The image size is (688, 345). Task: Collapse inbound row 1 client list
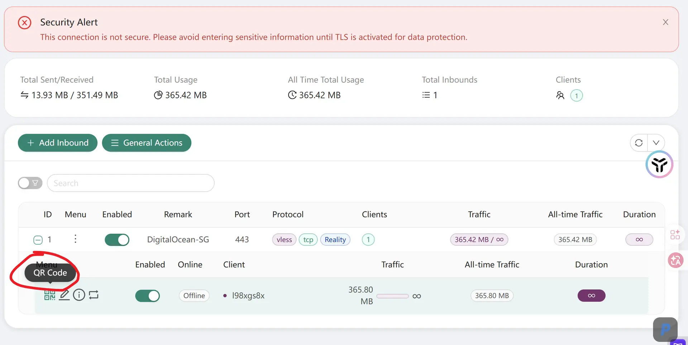click(38, 240)
